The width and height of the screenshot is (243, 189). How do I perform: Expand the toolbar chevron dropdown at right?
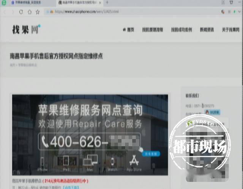(240, 12)
